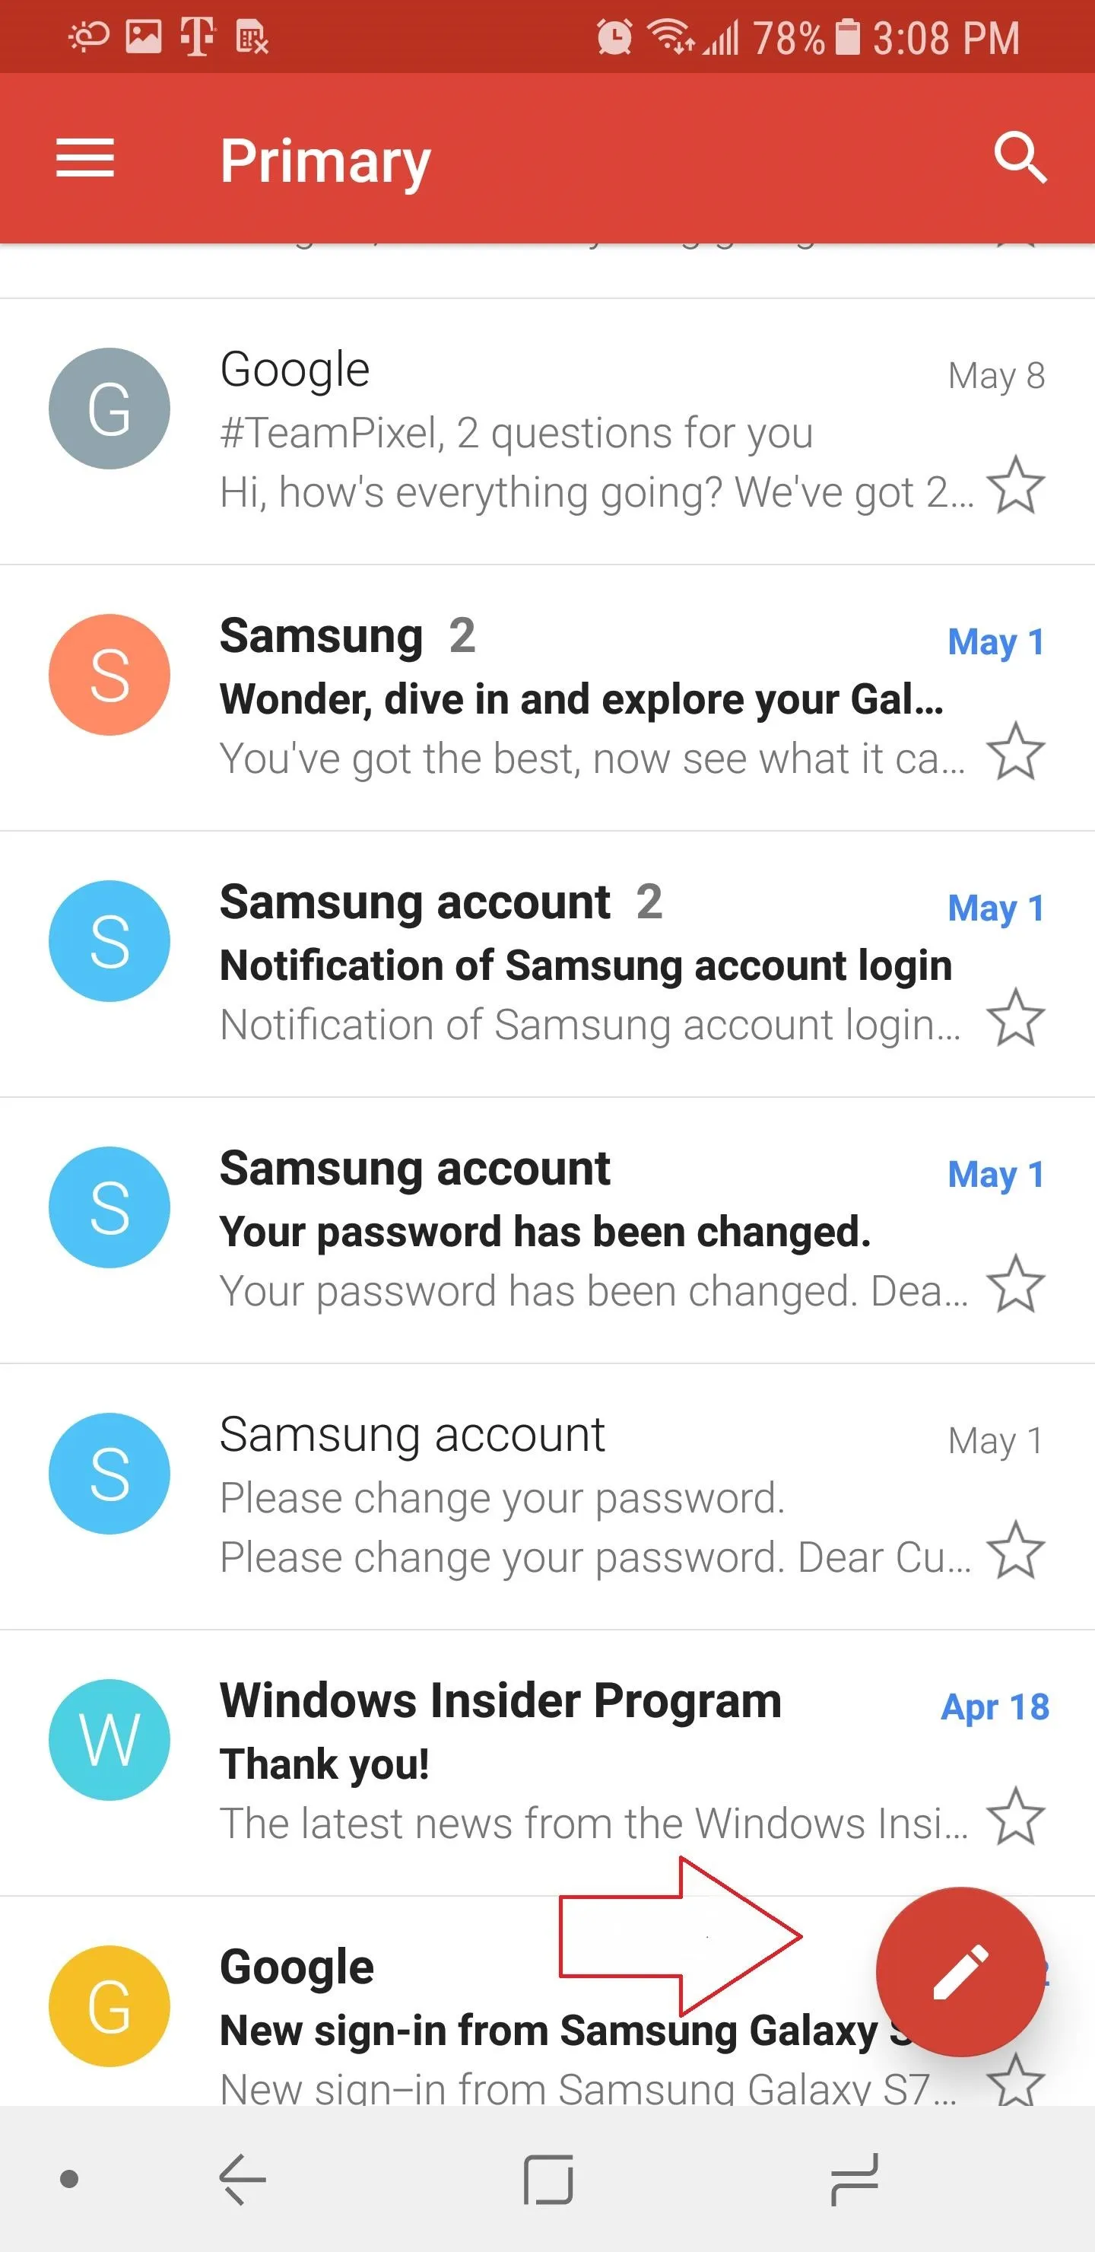Star the Samsung account login notification

(1015, 1018)
